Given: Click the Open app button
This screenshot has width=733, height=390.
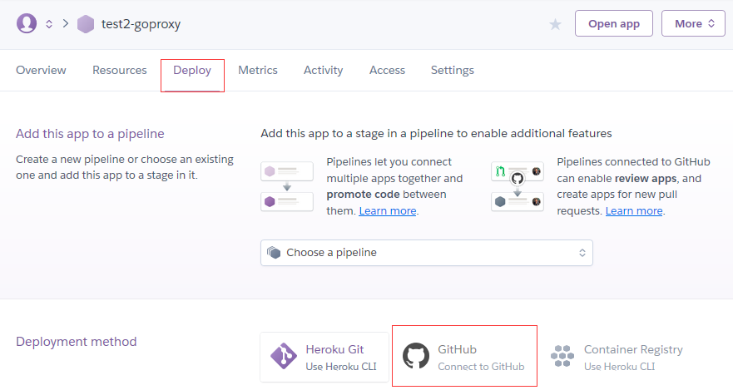Looking at the screenshot, I should pos(614,23).
